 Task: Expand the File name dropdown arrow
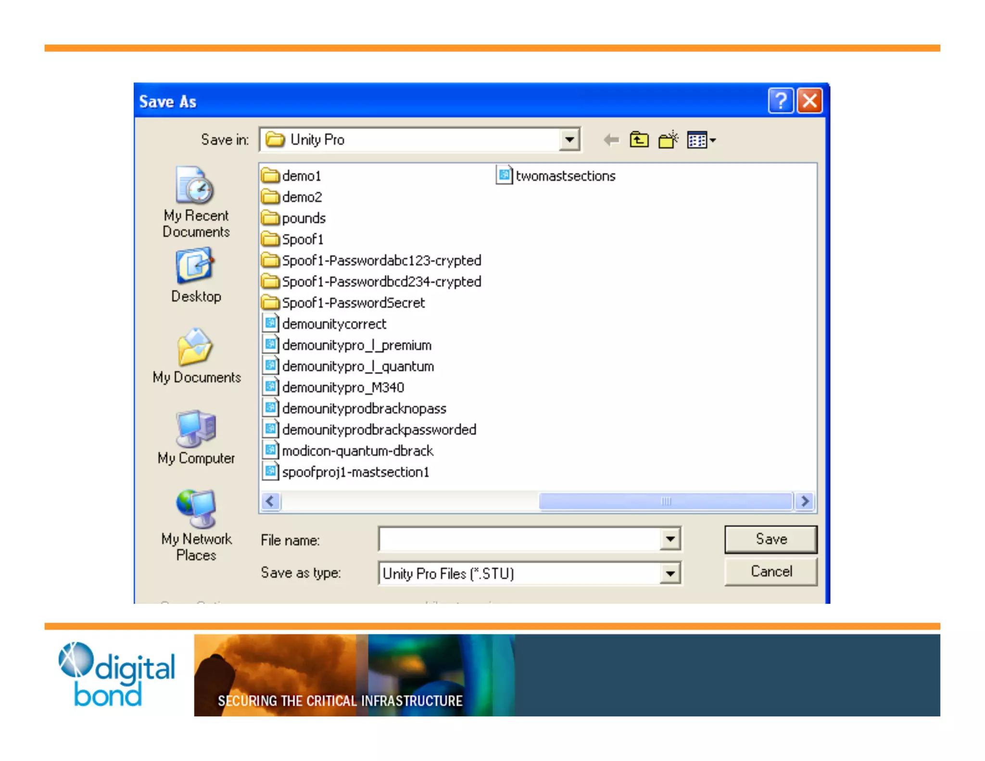tap(670, 539)
